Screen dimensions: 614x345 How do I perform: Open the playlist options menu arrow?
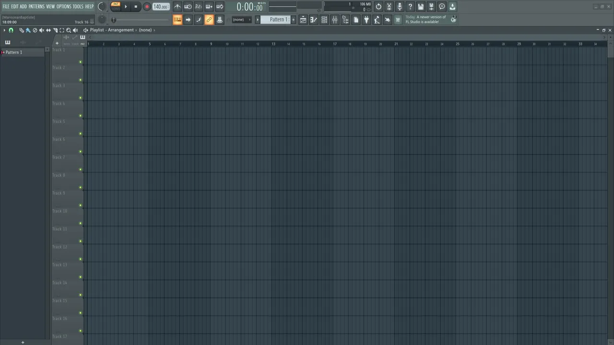click(4, 30)
